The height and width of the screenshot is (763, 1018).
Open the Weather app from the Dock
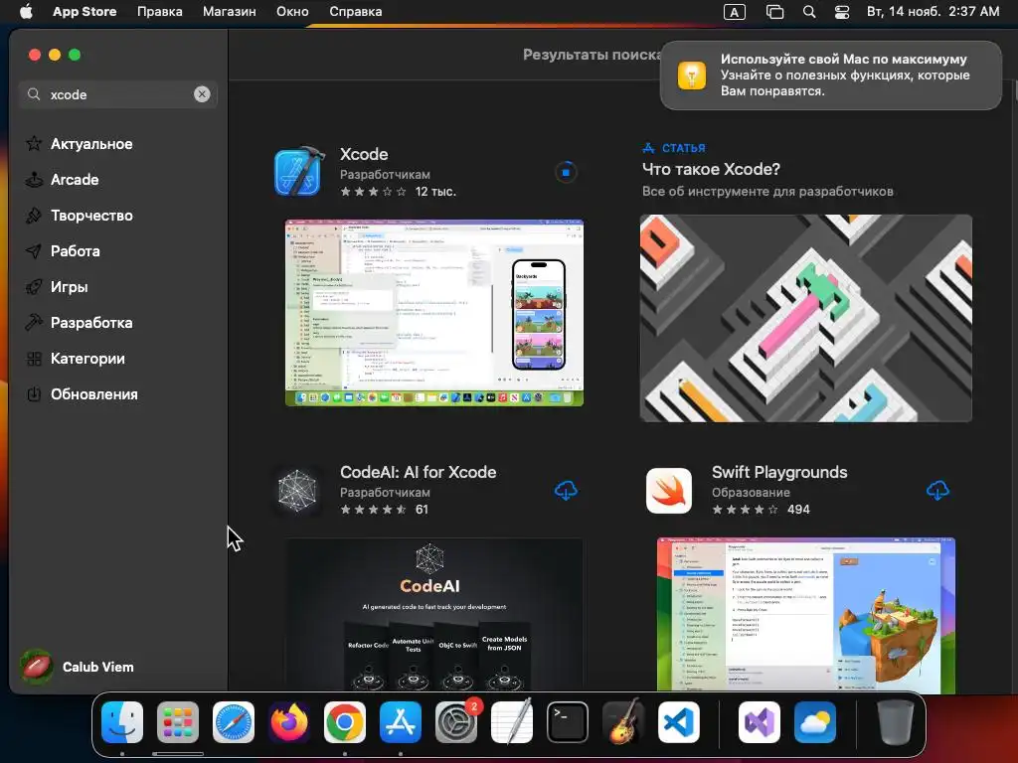pyautogui.click(x=815, y=722)
